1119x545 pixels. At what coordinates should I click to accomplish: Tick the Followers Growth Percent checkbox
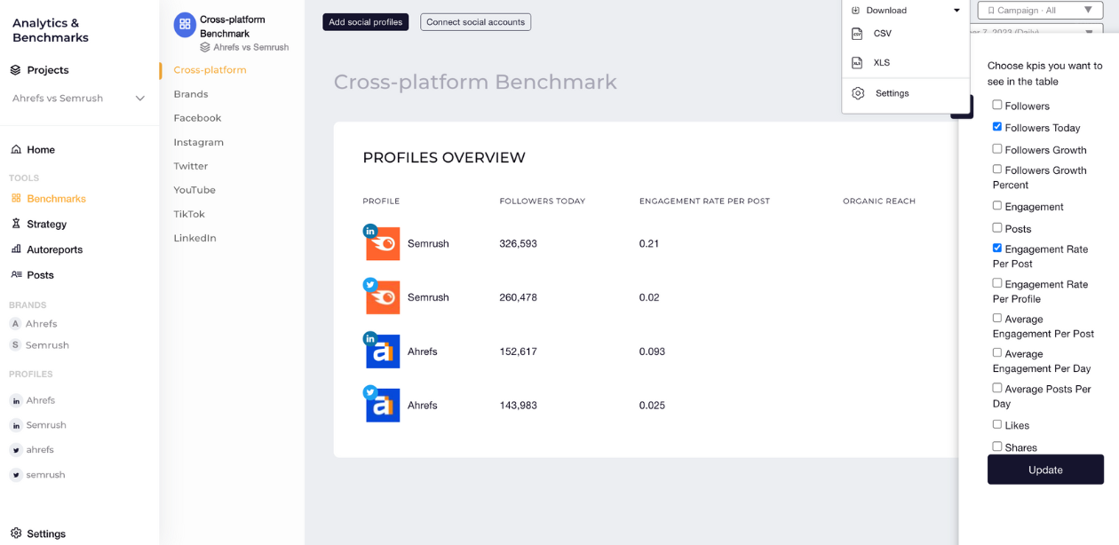(997, 170)
